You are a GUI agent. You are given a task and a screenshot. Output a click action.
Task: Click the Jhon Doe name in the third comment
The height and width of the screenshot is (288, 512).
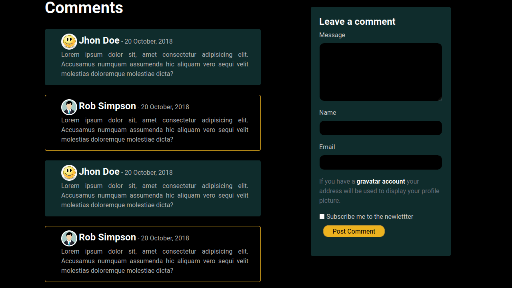coord(99,172)
